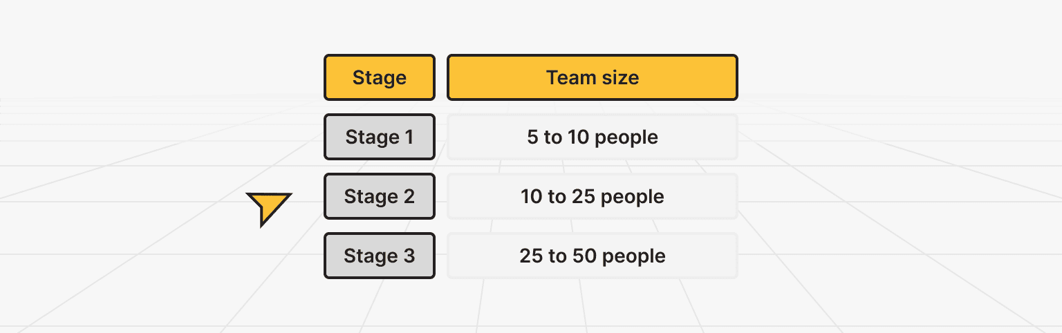Select the yellow Stage header cell
This screenshot has width=1062, height=333.
(x=380, y=77)
